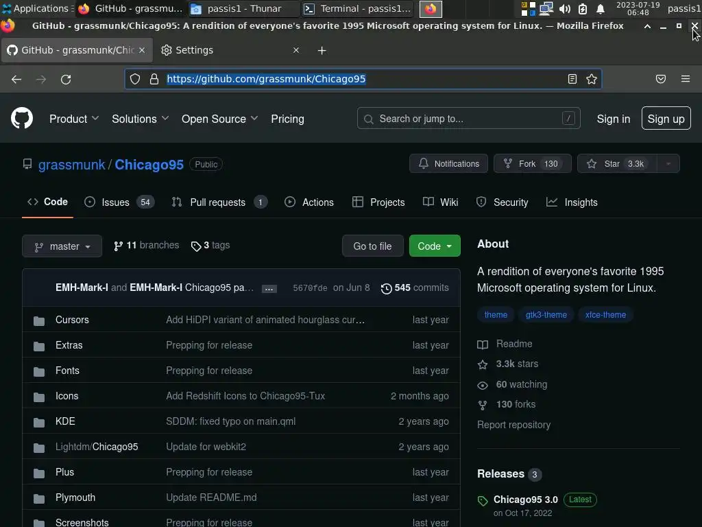Open the grassmunk owner link
This screenshot has height=527, width=702.
pos(71,165)
